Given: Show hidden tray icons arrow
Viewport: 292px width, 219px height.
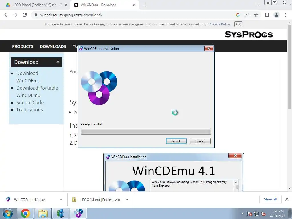Looking at the screenshot, I should tap(242, 214).
